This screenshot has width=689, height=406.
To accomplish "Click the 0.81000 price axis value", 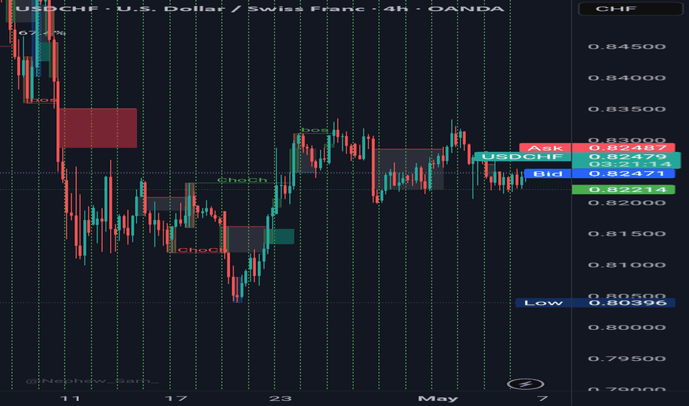I will 627,265.
